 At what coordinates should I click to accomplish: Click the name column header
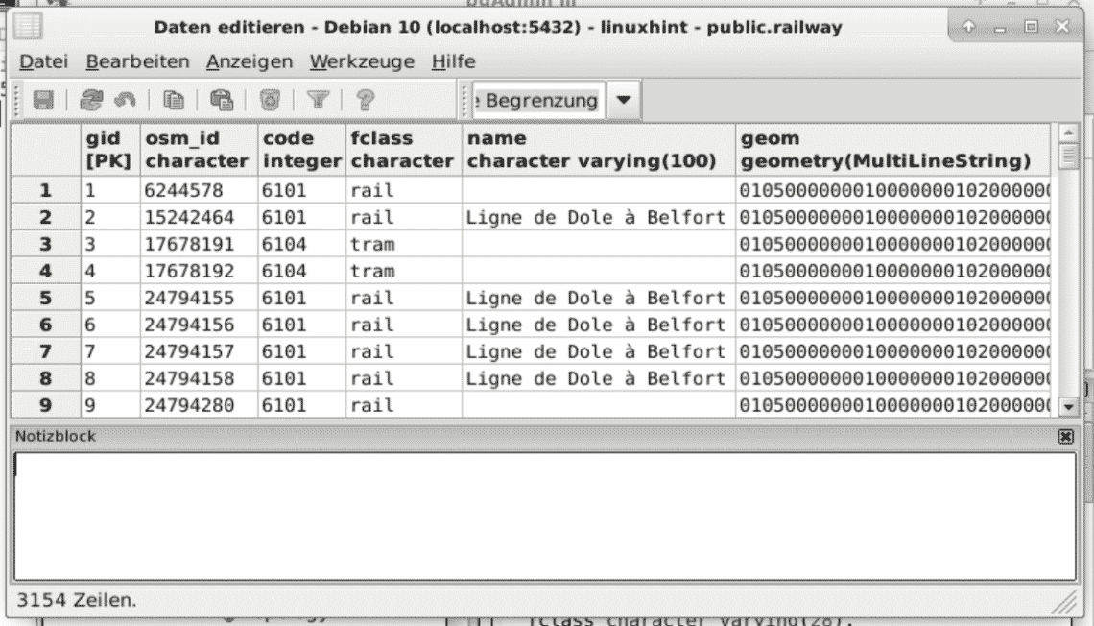click(x=598, y=150)
